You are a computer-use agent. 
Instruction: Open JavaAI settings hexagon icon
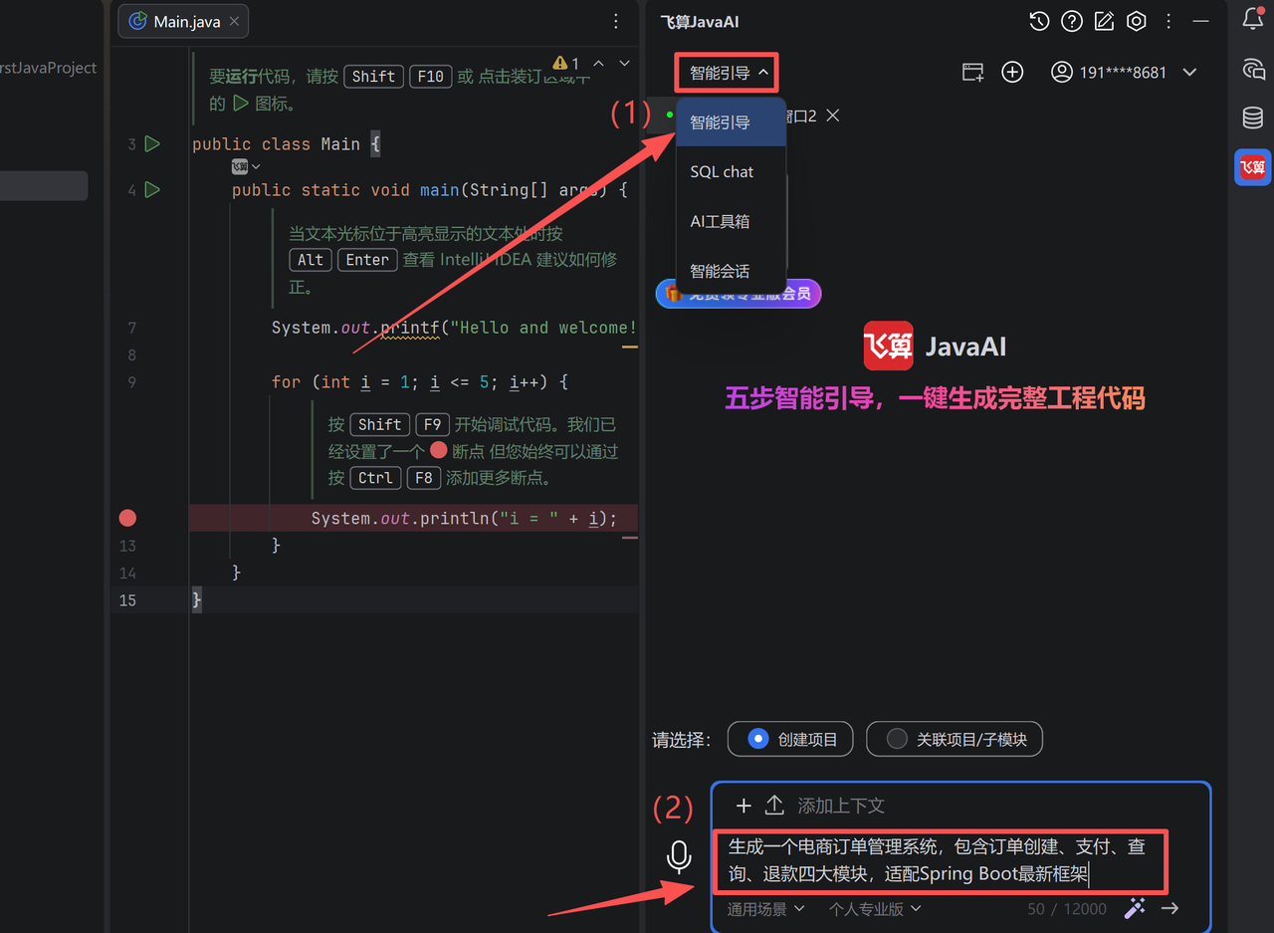1136,21
